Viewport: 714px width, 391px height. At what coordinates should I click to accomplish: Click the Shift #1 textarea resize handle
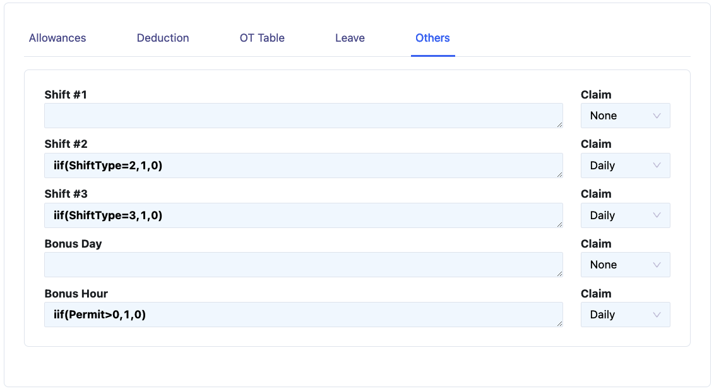(x=559, y=124)
